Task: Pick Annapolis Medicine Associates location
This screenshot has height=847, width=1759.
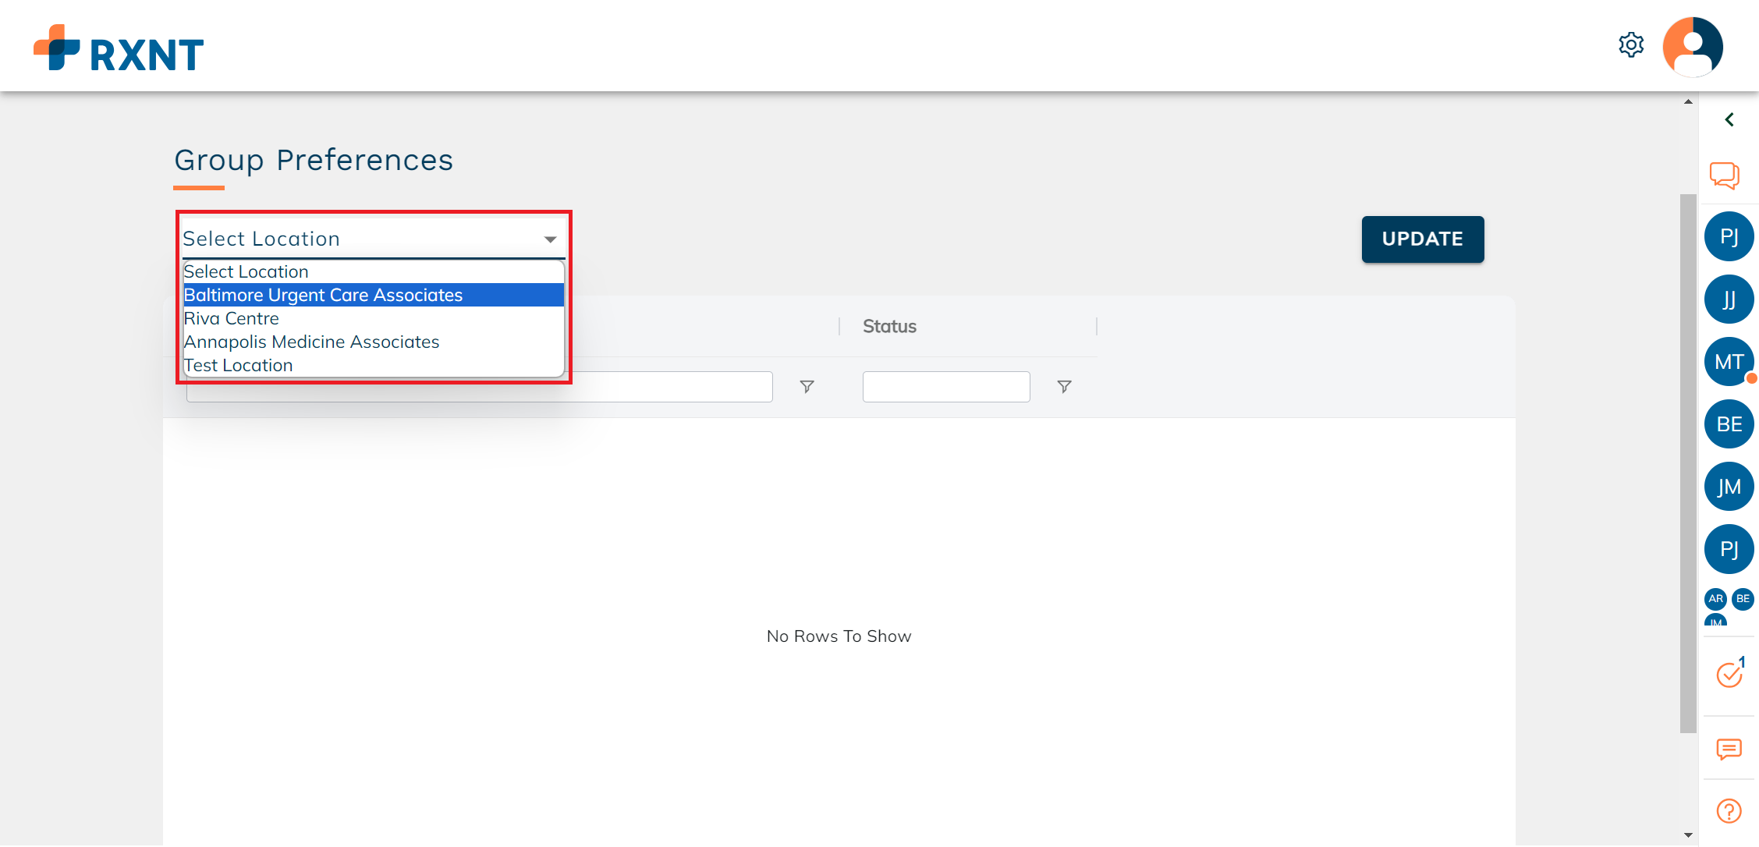Action: pyautogui.click(x=374, y=342)
